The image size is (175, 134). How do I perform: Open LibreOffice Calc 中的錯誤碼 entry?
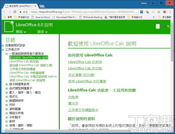click(x=27, y=73)
